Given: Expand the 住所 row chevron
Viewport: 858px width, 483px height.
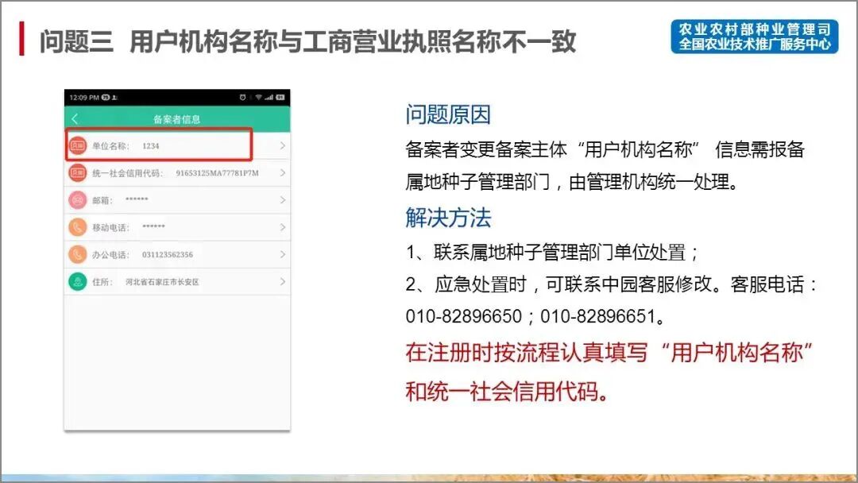Looking at the screenshot, I should 283,281.
